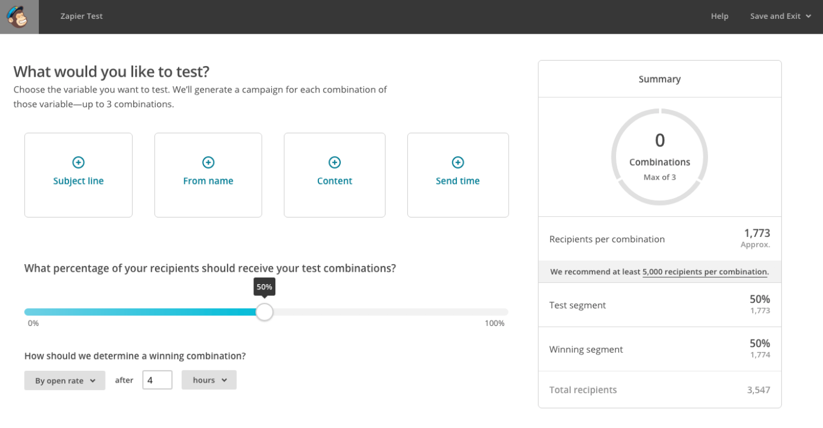Click the plus icon above Content
The image size is (823, 428).
pyautogui.click(x=334, y=162)
